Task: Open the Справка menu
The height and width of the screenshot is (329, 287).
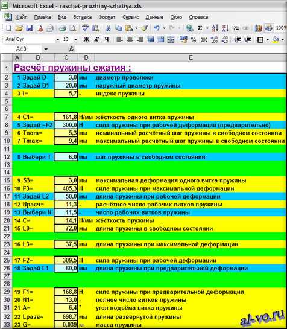Action: point(198,17)
